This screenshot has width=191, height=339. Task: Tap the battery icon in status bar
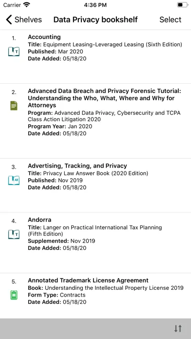[182, 5]
